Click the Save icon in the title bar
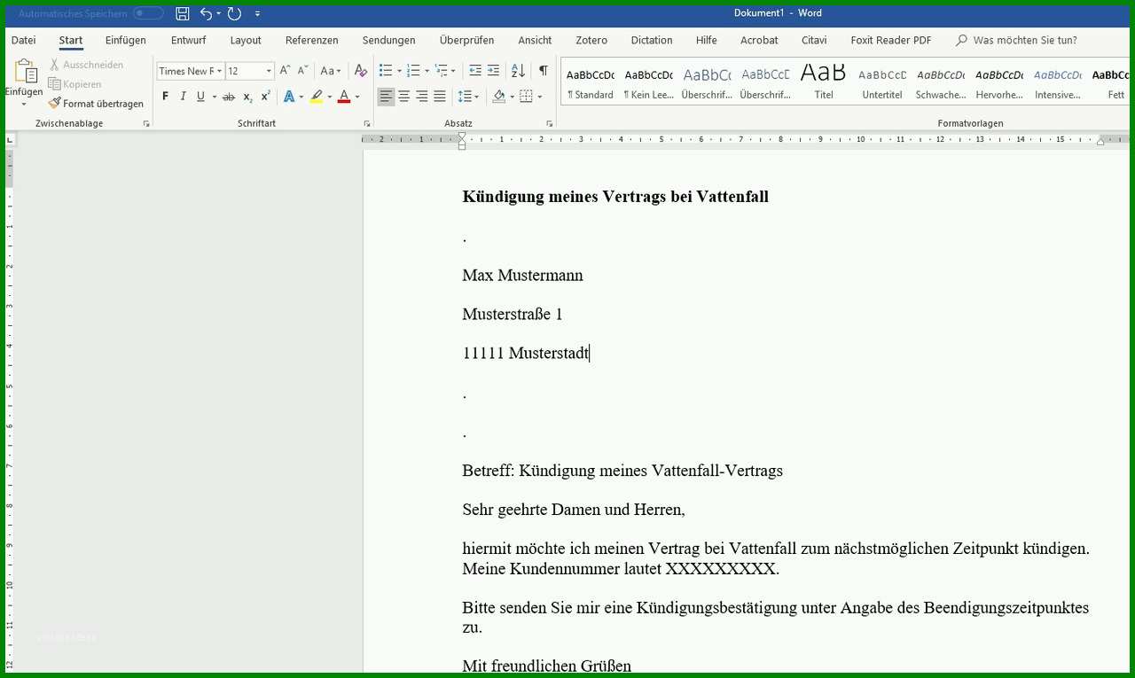The image size is (1135, 678). pos(183,13)
